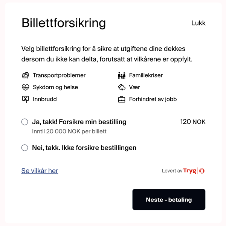Click the Forhindret av jobb briefcase icon
226x226 pixels.
[x=122, y=99]
